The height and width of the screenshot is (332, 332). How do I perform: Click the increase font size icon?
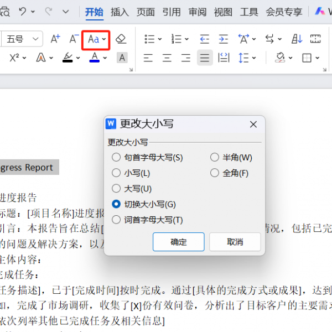[55, 39]
